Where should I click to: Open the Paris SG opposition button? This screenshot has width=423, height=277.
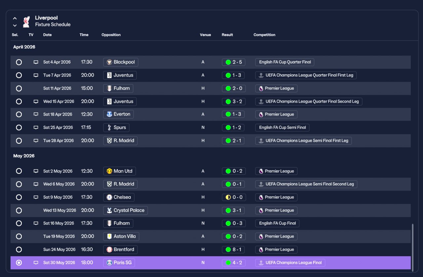(119, 263)
